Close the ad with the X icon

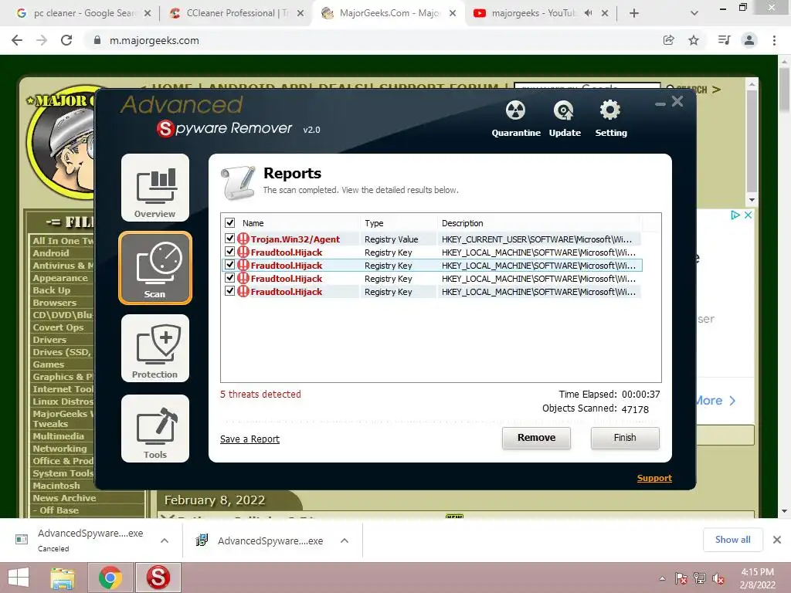tap(748, 215)
